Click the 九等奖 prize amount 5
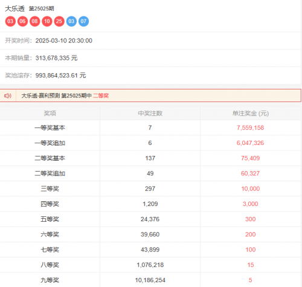 pyautogui.click(x=251, y=280)
